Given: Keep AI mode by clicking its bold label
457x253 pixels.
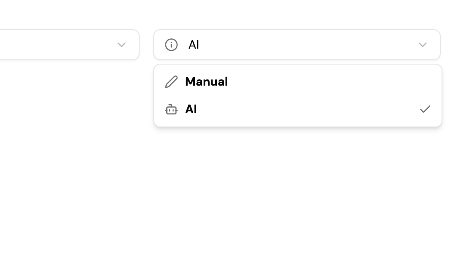Looking at the screenshot, I should pyautogui.click(x=191, y=109).
